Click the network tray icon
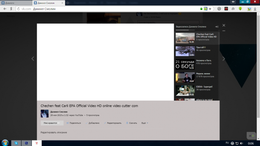This screenshot has height=146, width=260. (x=237, y=143)
